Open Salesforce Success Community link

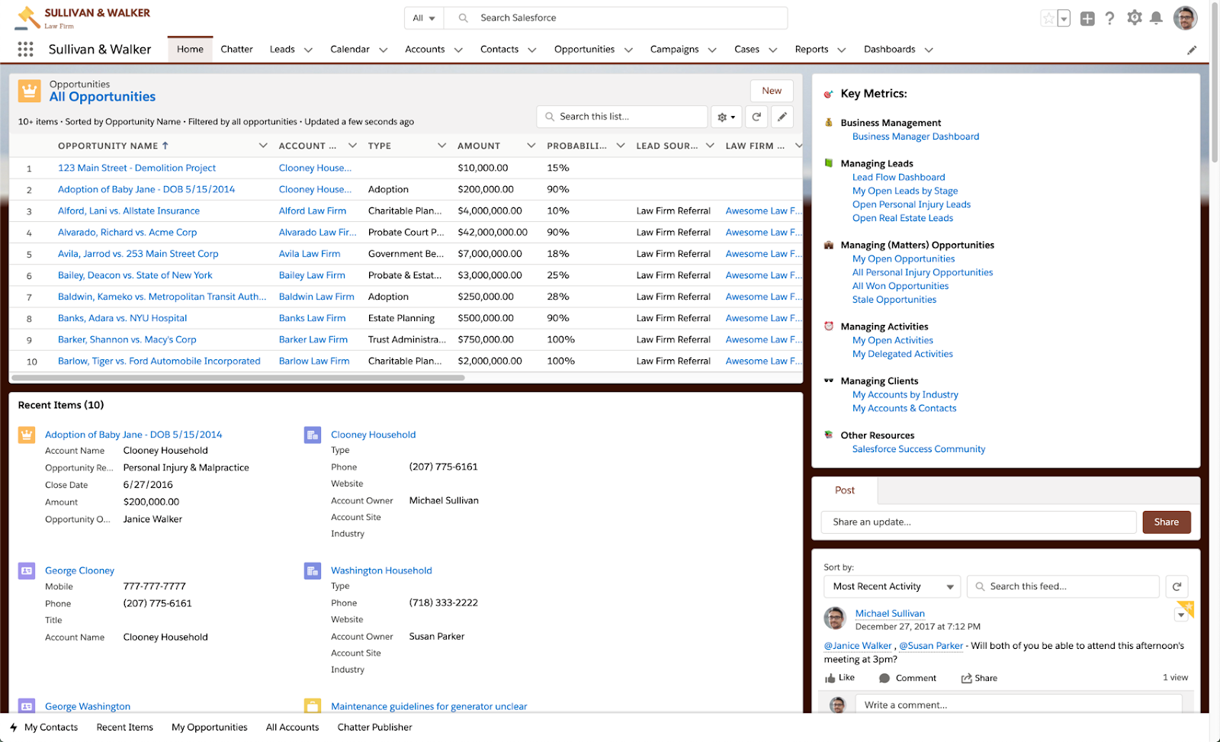pyautogui.click(x=919, y=449)
